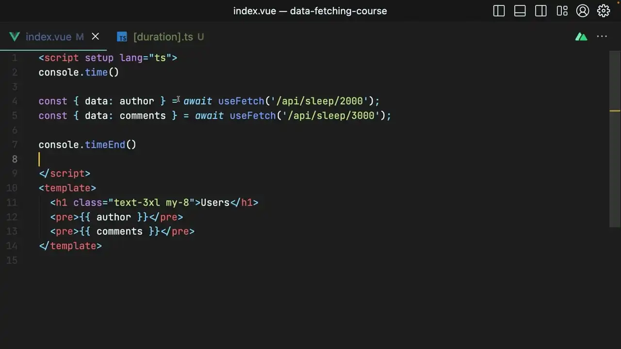
Task: Open Nuxt DevTools via the green mountain icon
Action: point(581,36)
